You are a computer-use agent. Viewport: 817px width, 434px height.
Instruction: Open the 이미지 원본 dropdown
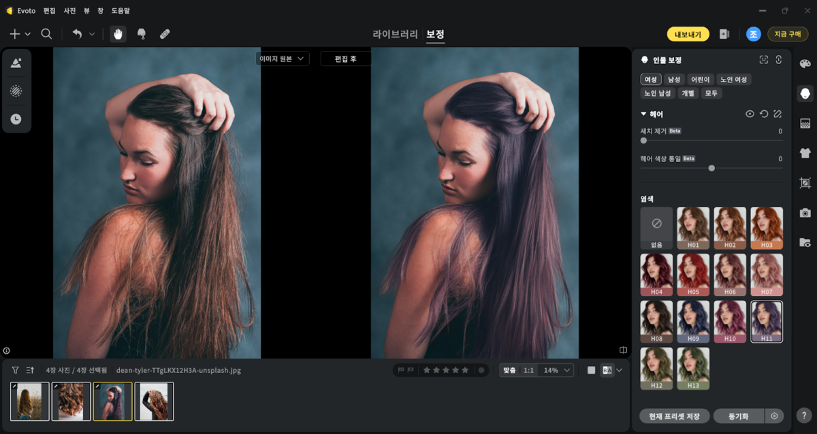[283, 59]
